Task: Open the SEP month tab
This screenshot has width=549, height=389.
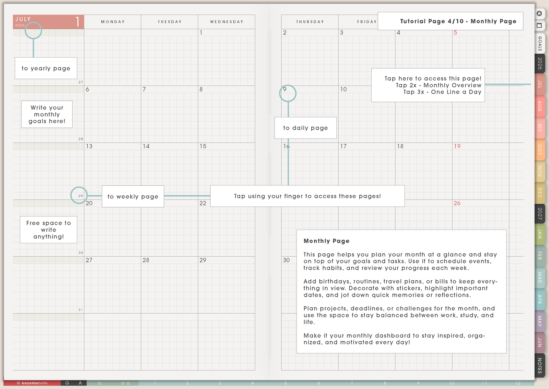Action: point(540,128)
